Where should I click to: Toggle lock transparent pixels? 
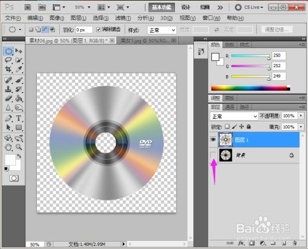[x=227, y=126]
